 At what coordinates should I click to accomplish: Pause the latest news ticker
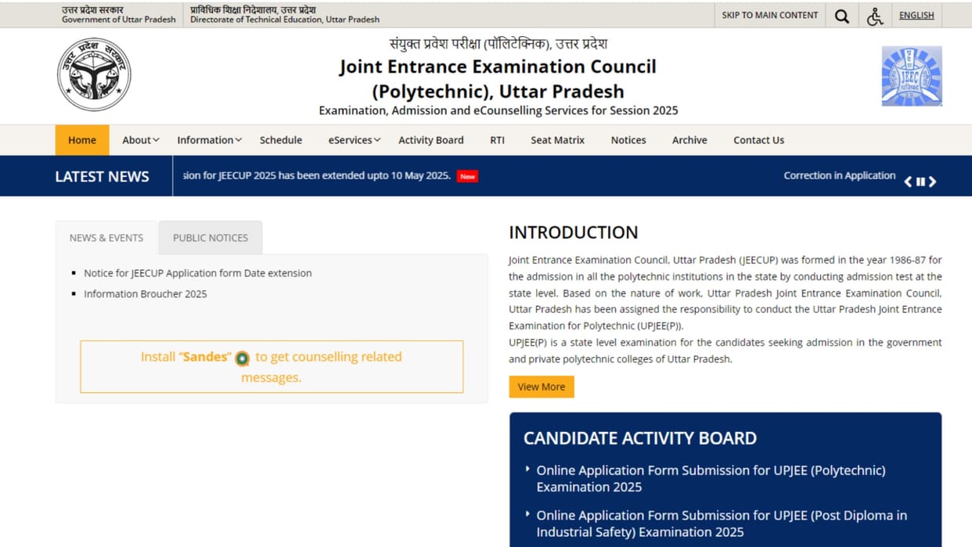pos(920,182)
